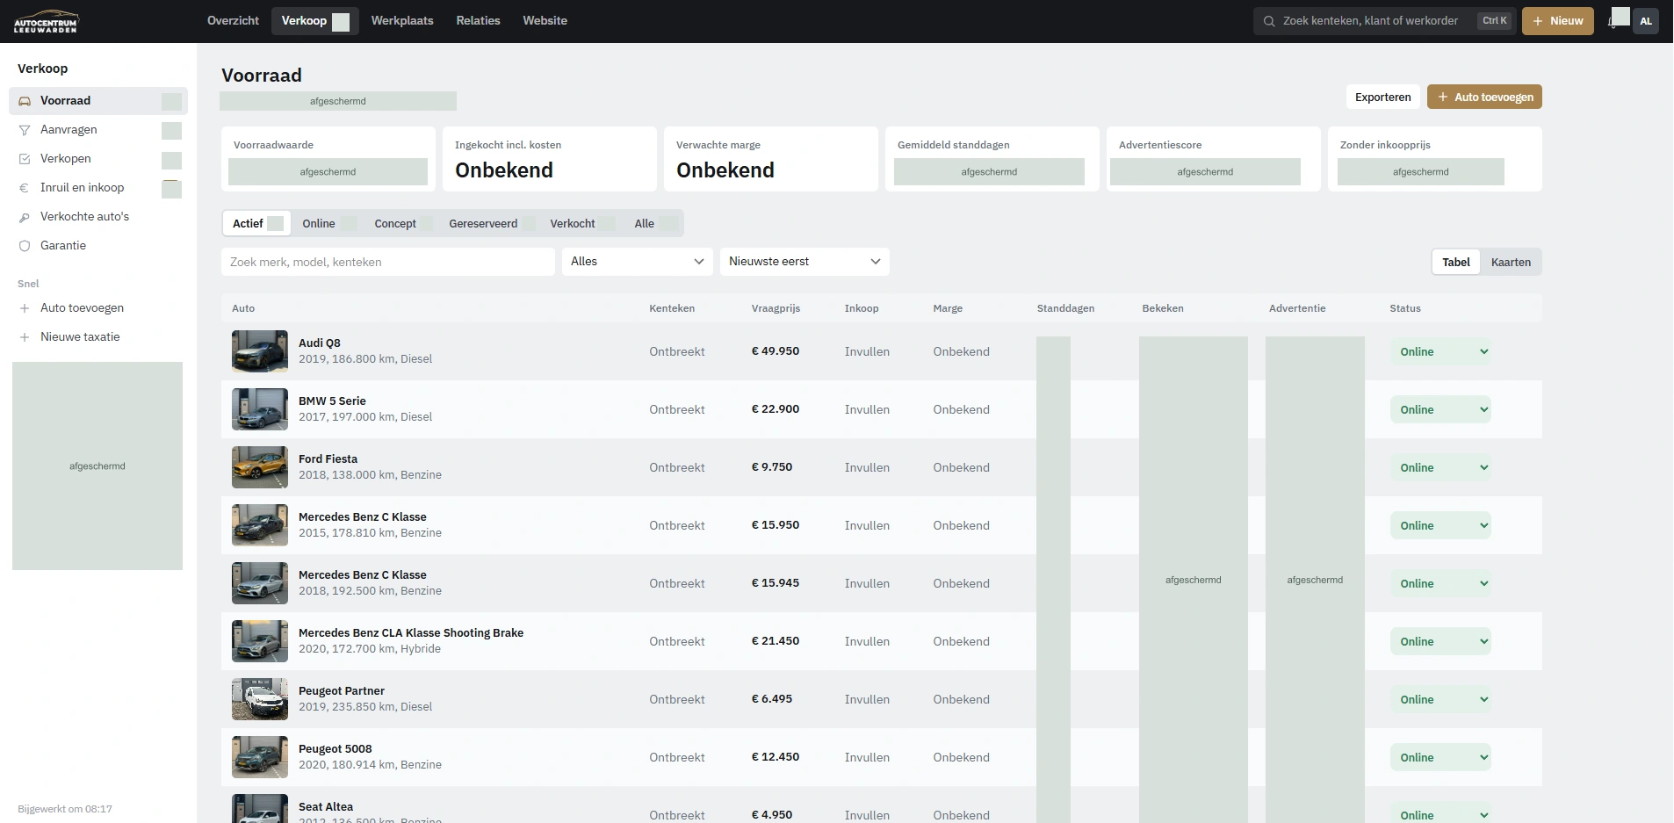Open status dropdown for BMW 5 Serie
Image resolution: width=1674 pixels, height=823 pixels.
tap(1440, 409)
